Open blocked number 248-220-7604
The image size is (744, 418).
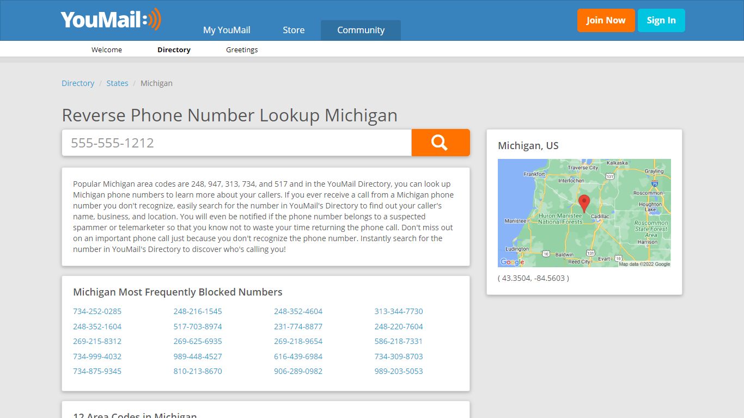coord(399,327)
